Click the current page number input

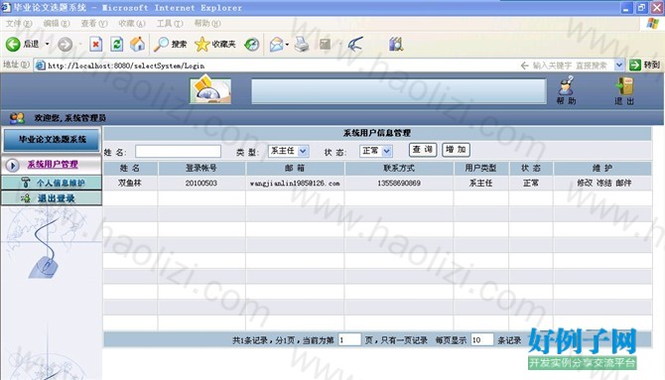coord(349,339)
